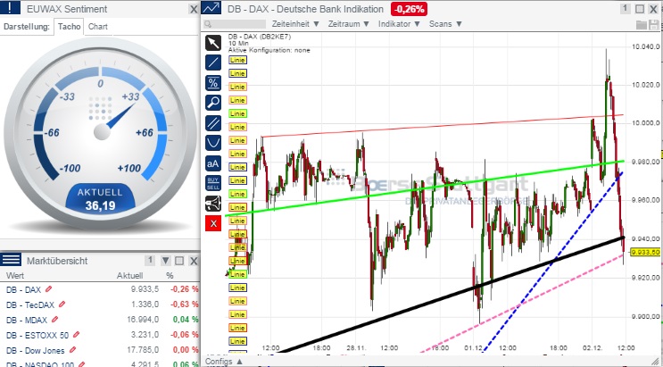The image size is (663, 367).
Task: Maximize the Marktübersicht panel
Action: [179, 261]
